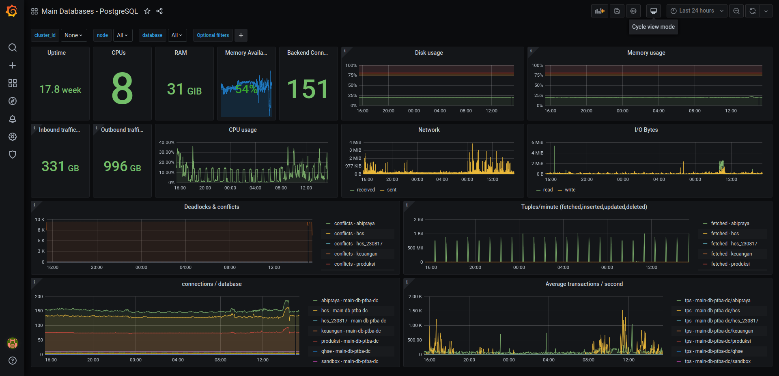Open the Last 24 hours time picker
Image resolution: width=779 pixels, height=376 pixels.
click(x=697, y=11)
